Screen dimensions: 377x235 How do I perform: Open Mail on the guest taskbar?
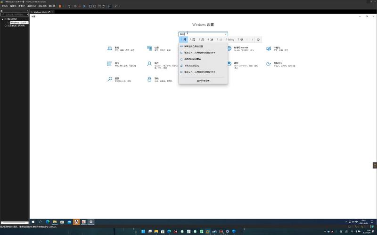pyautogui.click(x=69, y=222)
